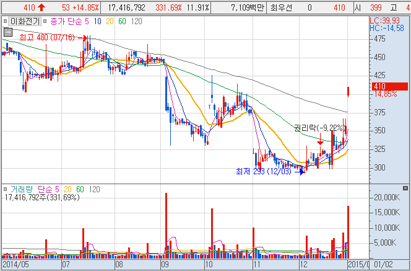Click the 거래량 volume indicator label

(22, 189)
